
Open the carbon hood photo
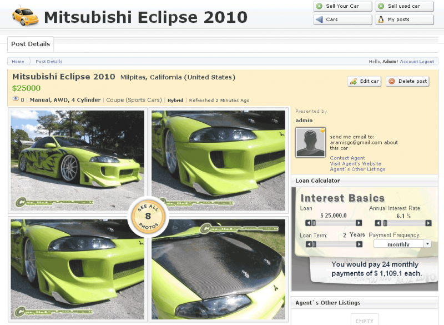click(x=218, y=269)
